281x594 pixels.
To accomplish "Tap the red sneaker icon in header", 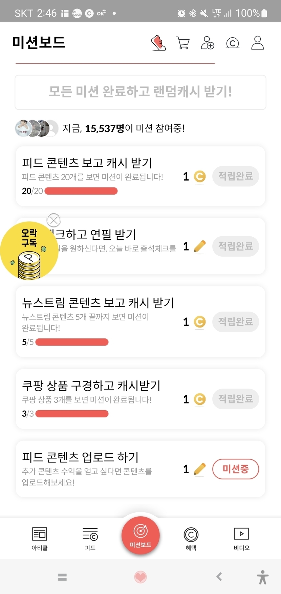I will click(158, 43).
